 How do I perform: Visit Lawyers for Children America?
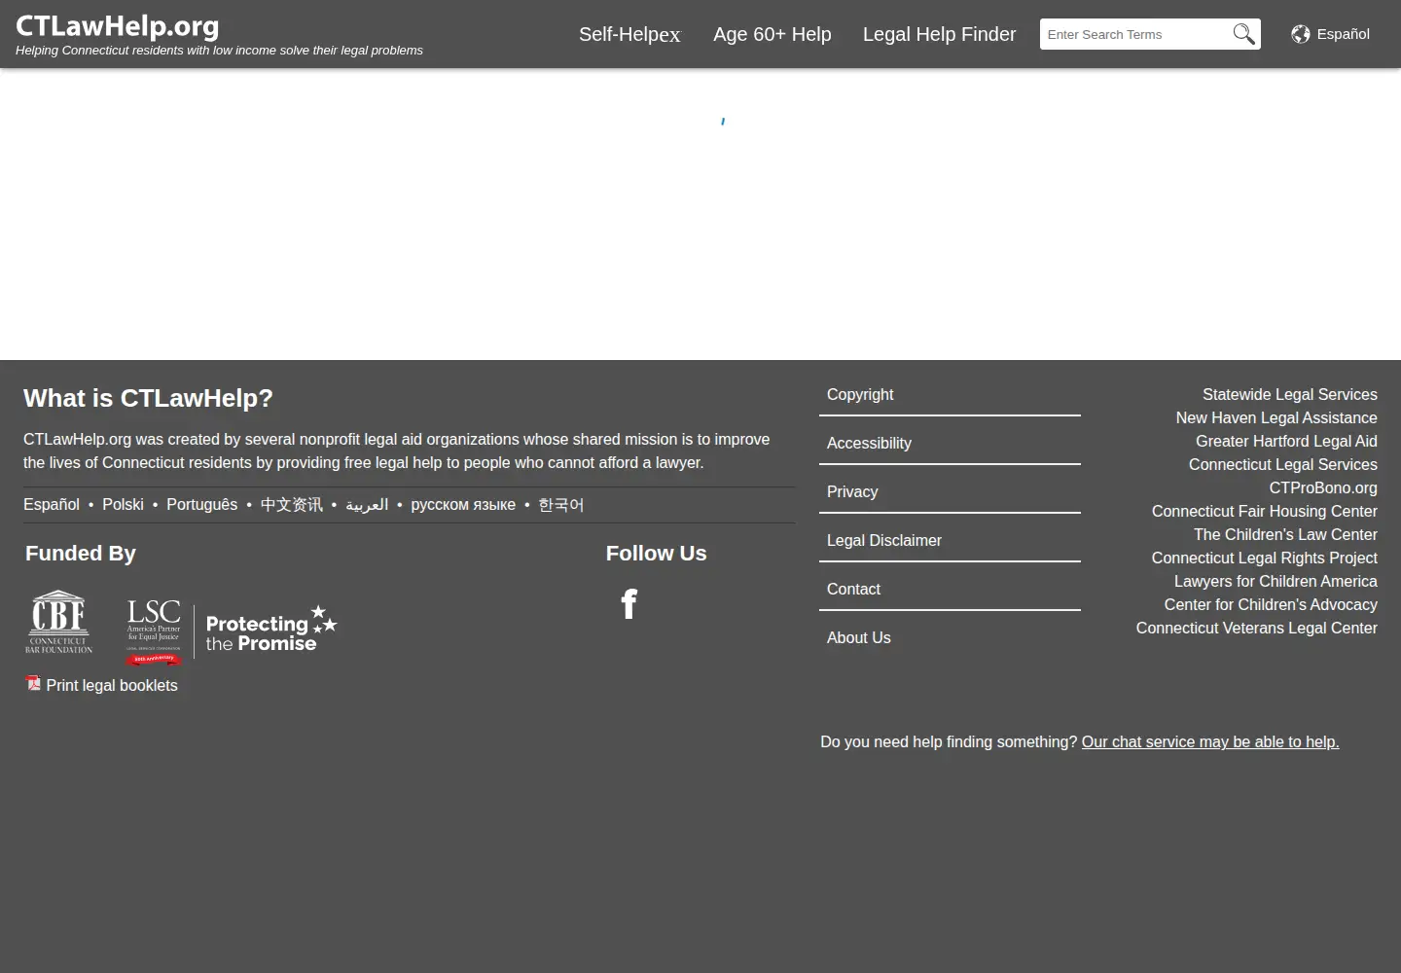pyautogui.click(x=1275, y=581)
